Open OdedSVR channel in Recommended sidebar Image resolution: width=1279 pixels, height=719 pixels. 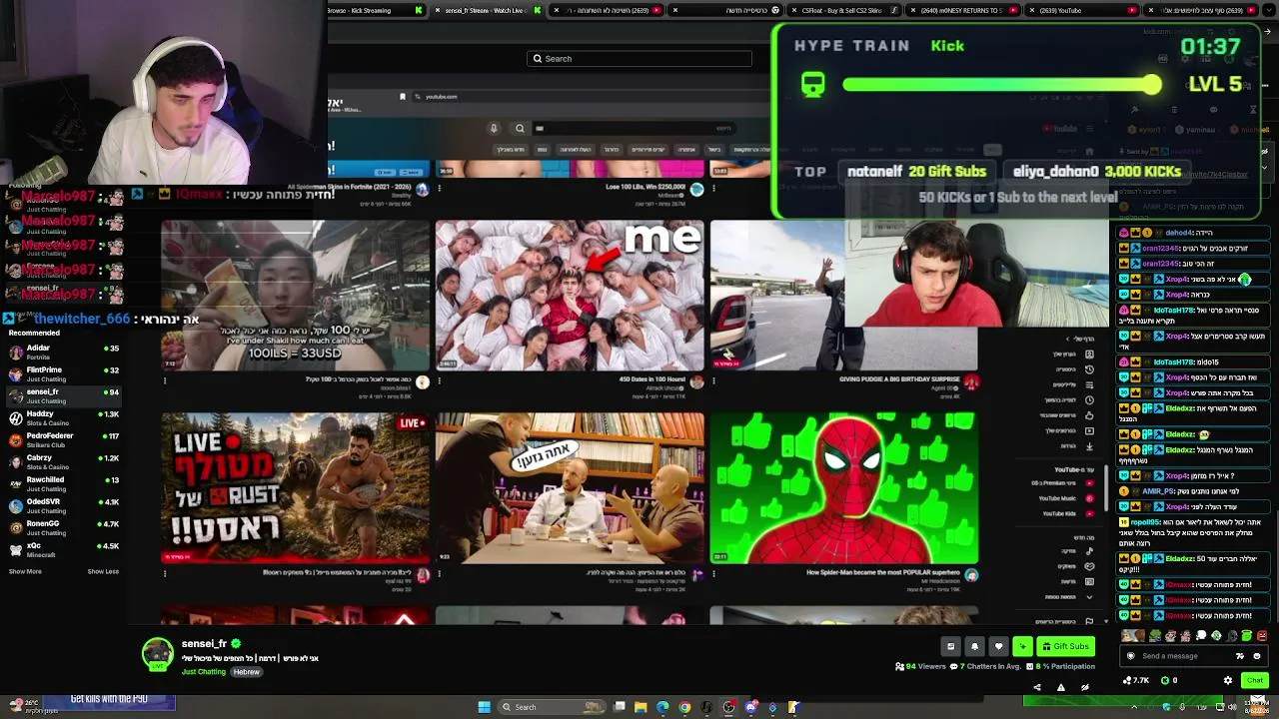coord(64,506)
